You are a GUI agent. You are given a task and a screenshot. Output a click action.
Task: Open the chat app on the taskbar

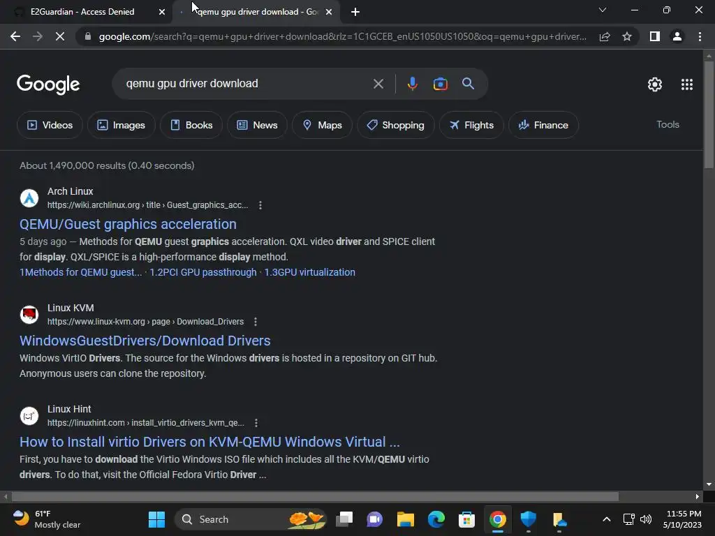click(374, 519)
